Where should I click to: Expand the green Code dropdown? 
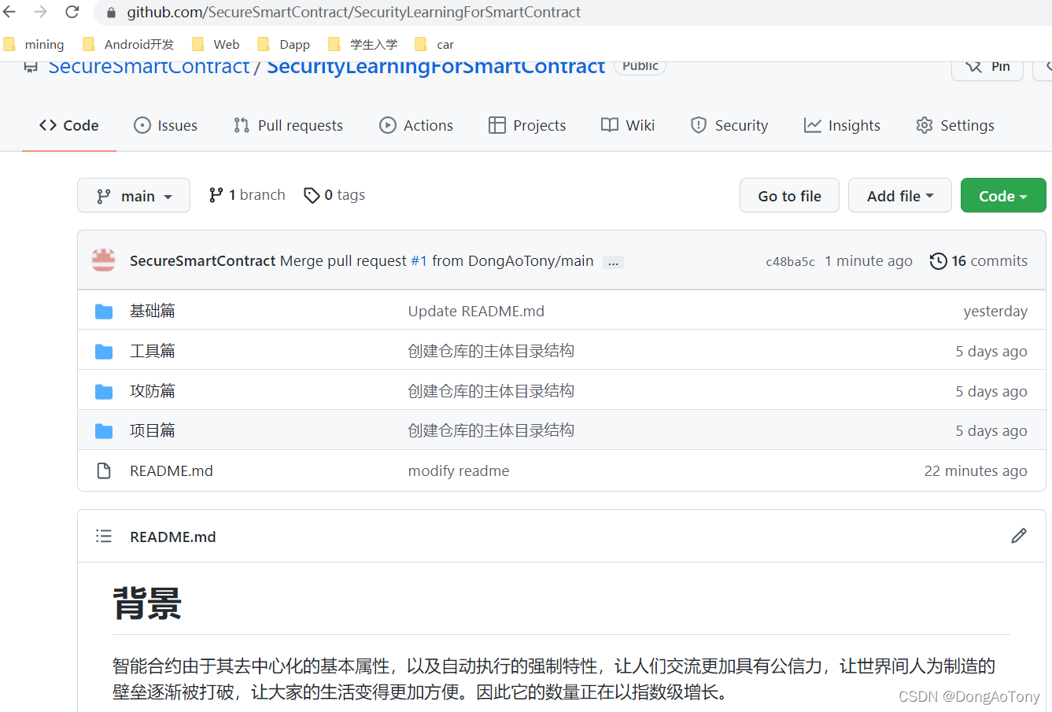click(x=1003, y=195)
